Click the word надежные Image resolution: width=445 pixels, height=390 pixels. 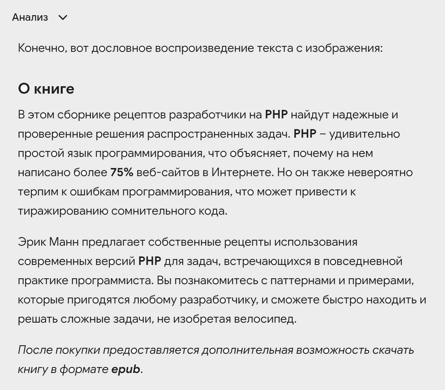[360, 115]
